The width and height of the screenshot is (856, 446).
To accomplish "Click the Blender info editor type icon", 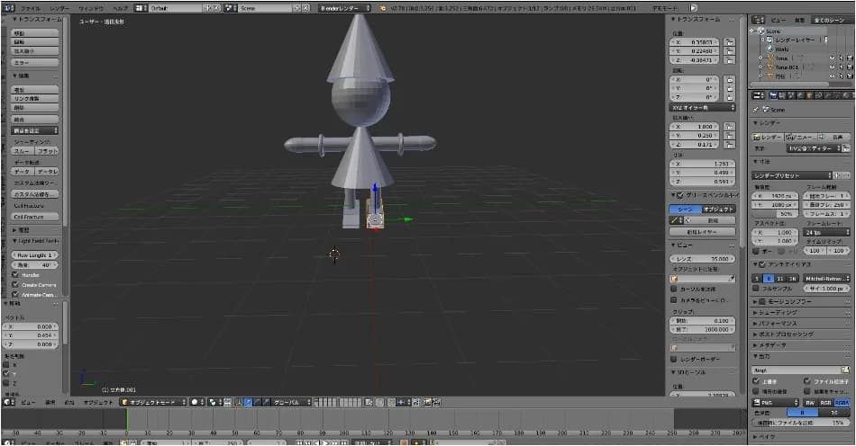I will tap(7, 7).
